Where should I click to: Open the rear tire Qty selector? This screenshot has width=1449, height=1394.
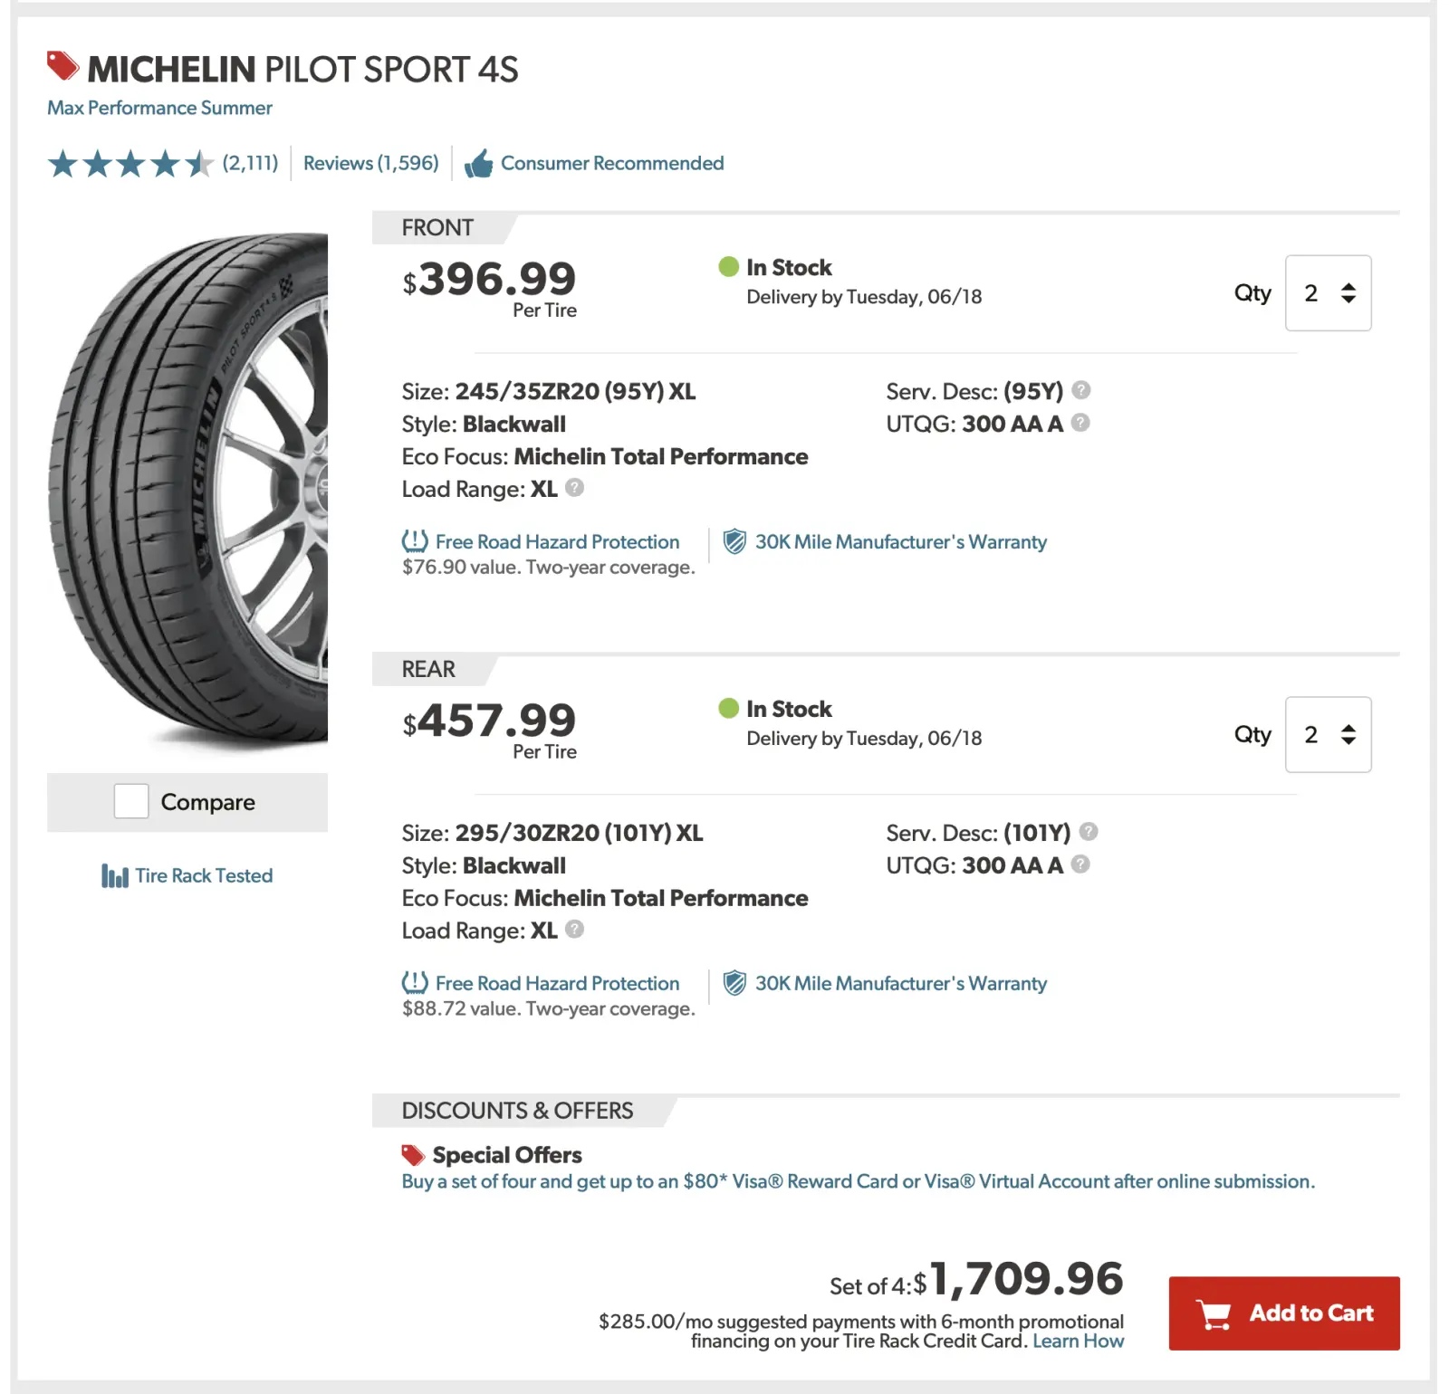1328,734
